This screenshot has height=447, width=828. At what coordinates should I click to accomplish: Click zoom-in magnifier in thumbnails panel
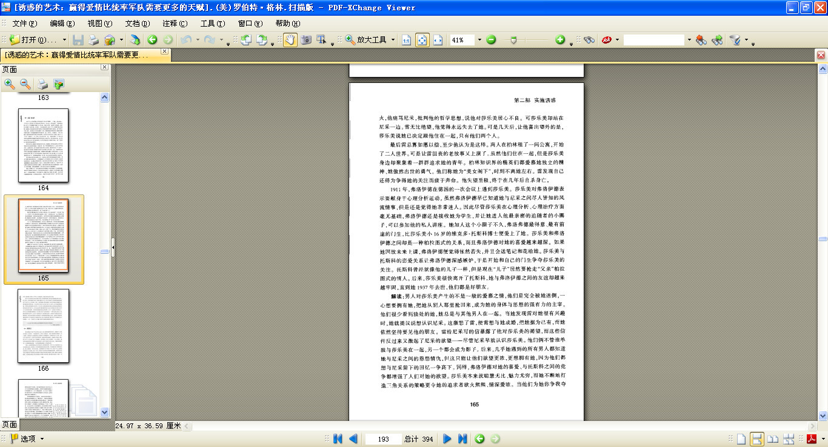(10, 84)
